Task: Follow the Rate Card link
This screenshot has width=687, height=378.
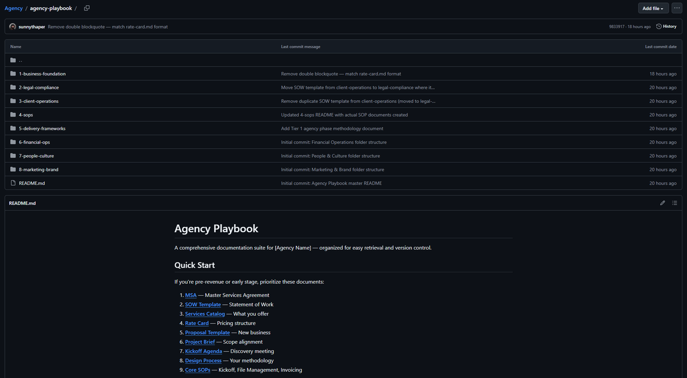Action: 197,323
